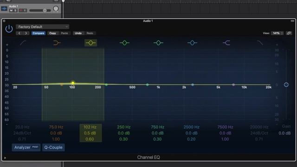297x167 pixels.
Task: Click the 0.30 Q value under 750 Hz
Action: [157, 139]
